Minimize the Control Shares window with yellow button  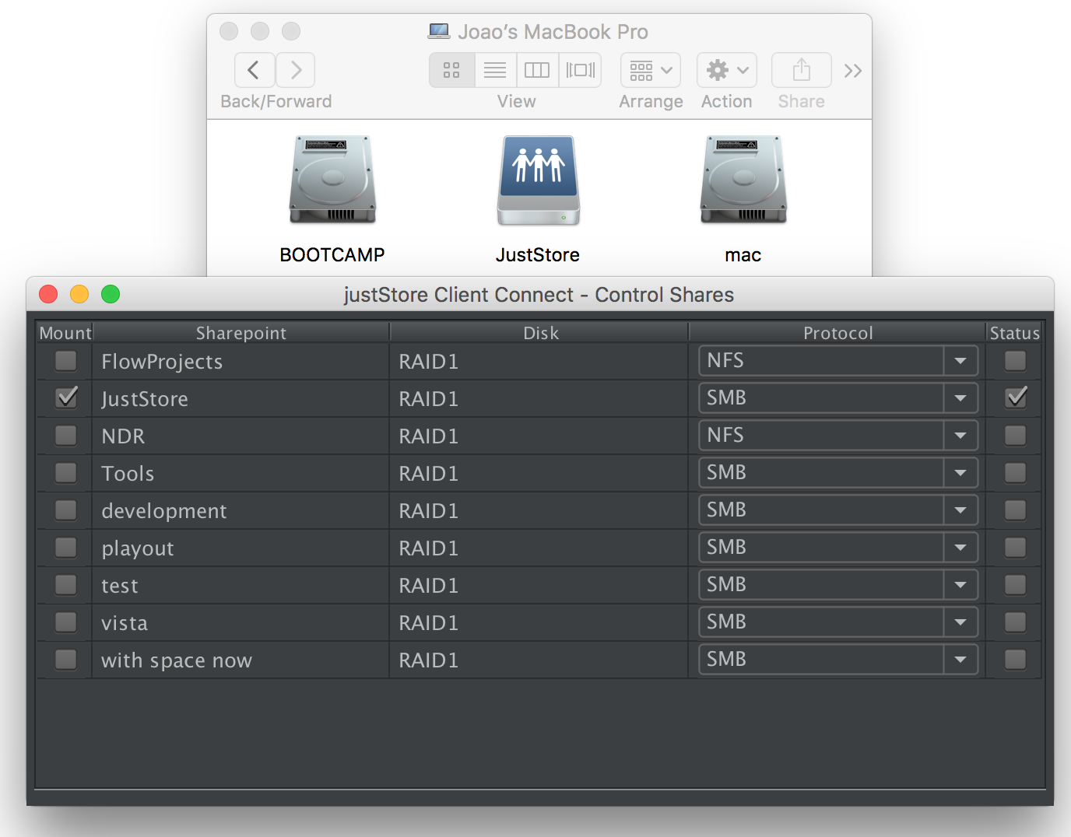pyautogui.click(x=79, y=294)
